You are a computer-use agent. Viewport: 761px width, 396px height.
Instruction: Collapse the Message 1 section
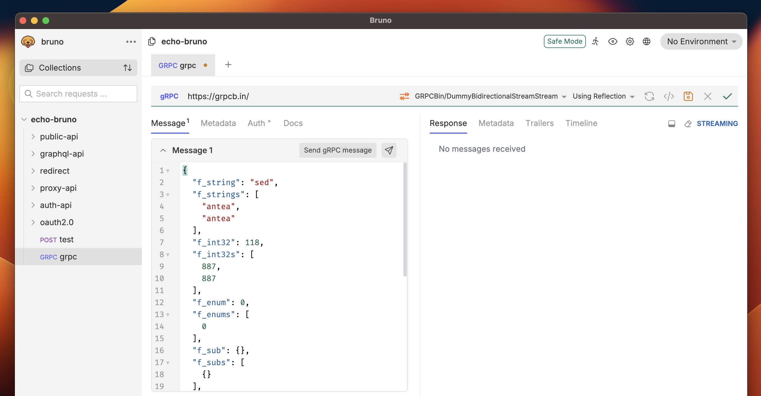[163, 150]
